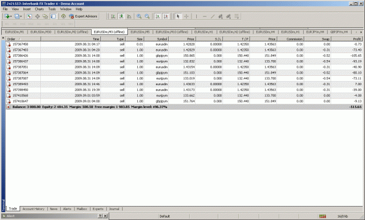Open the Alerts terminal tab

point(67,209)
